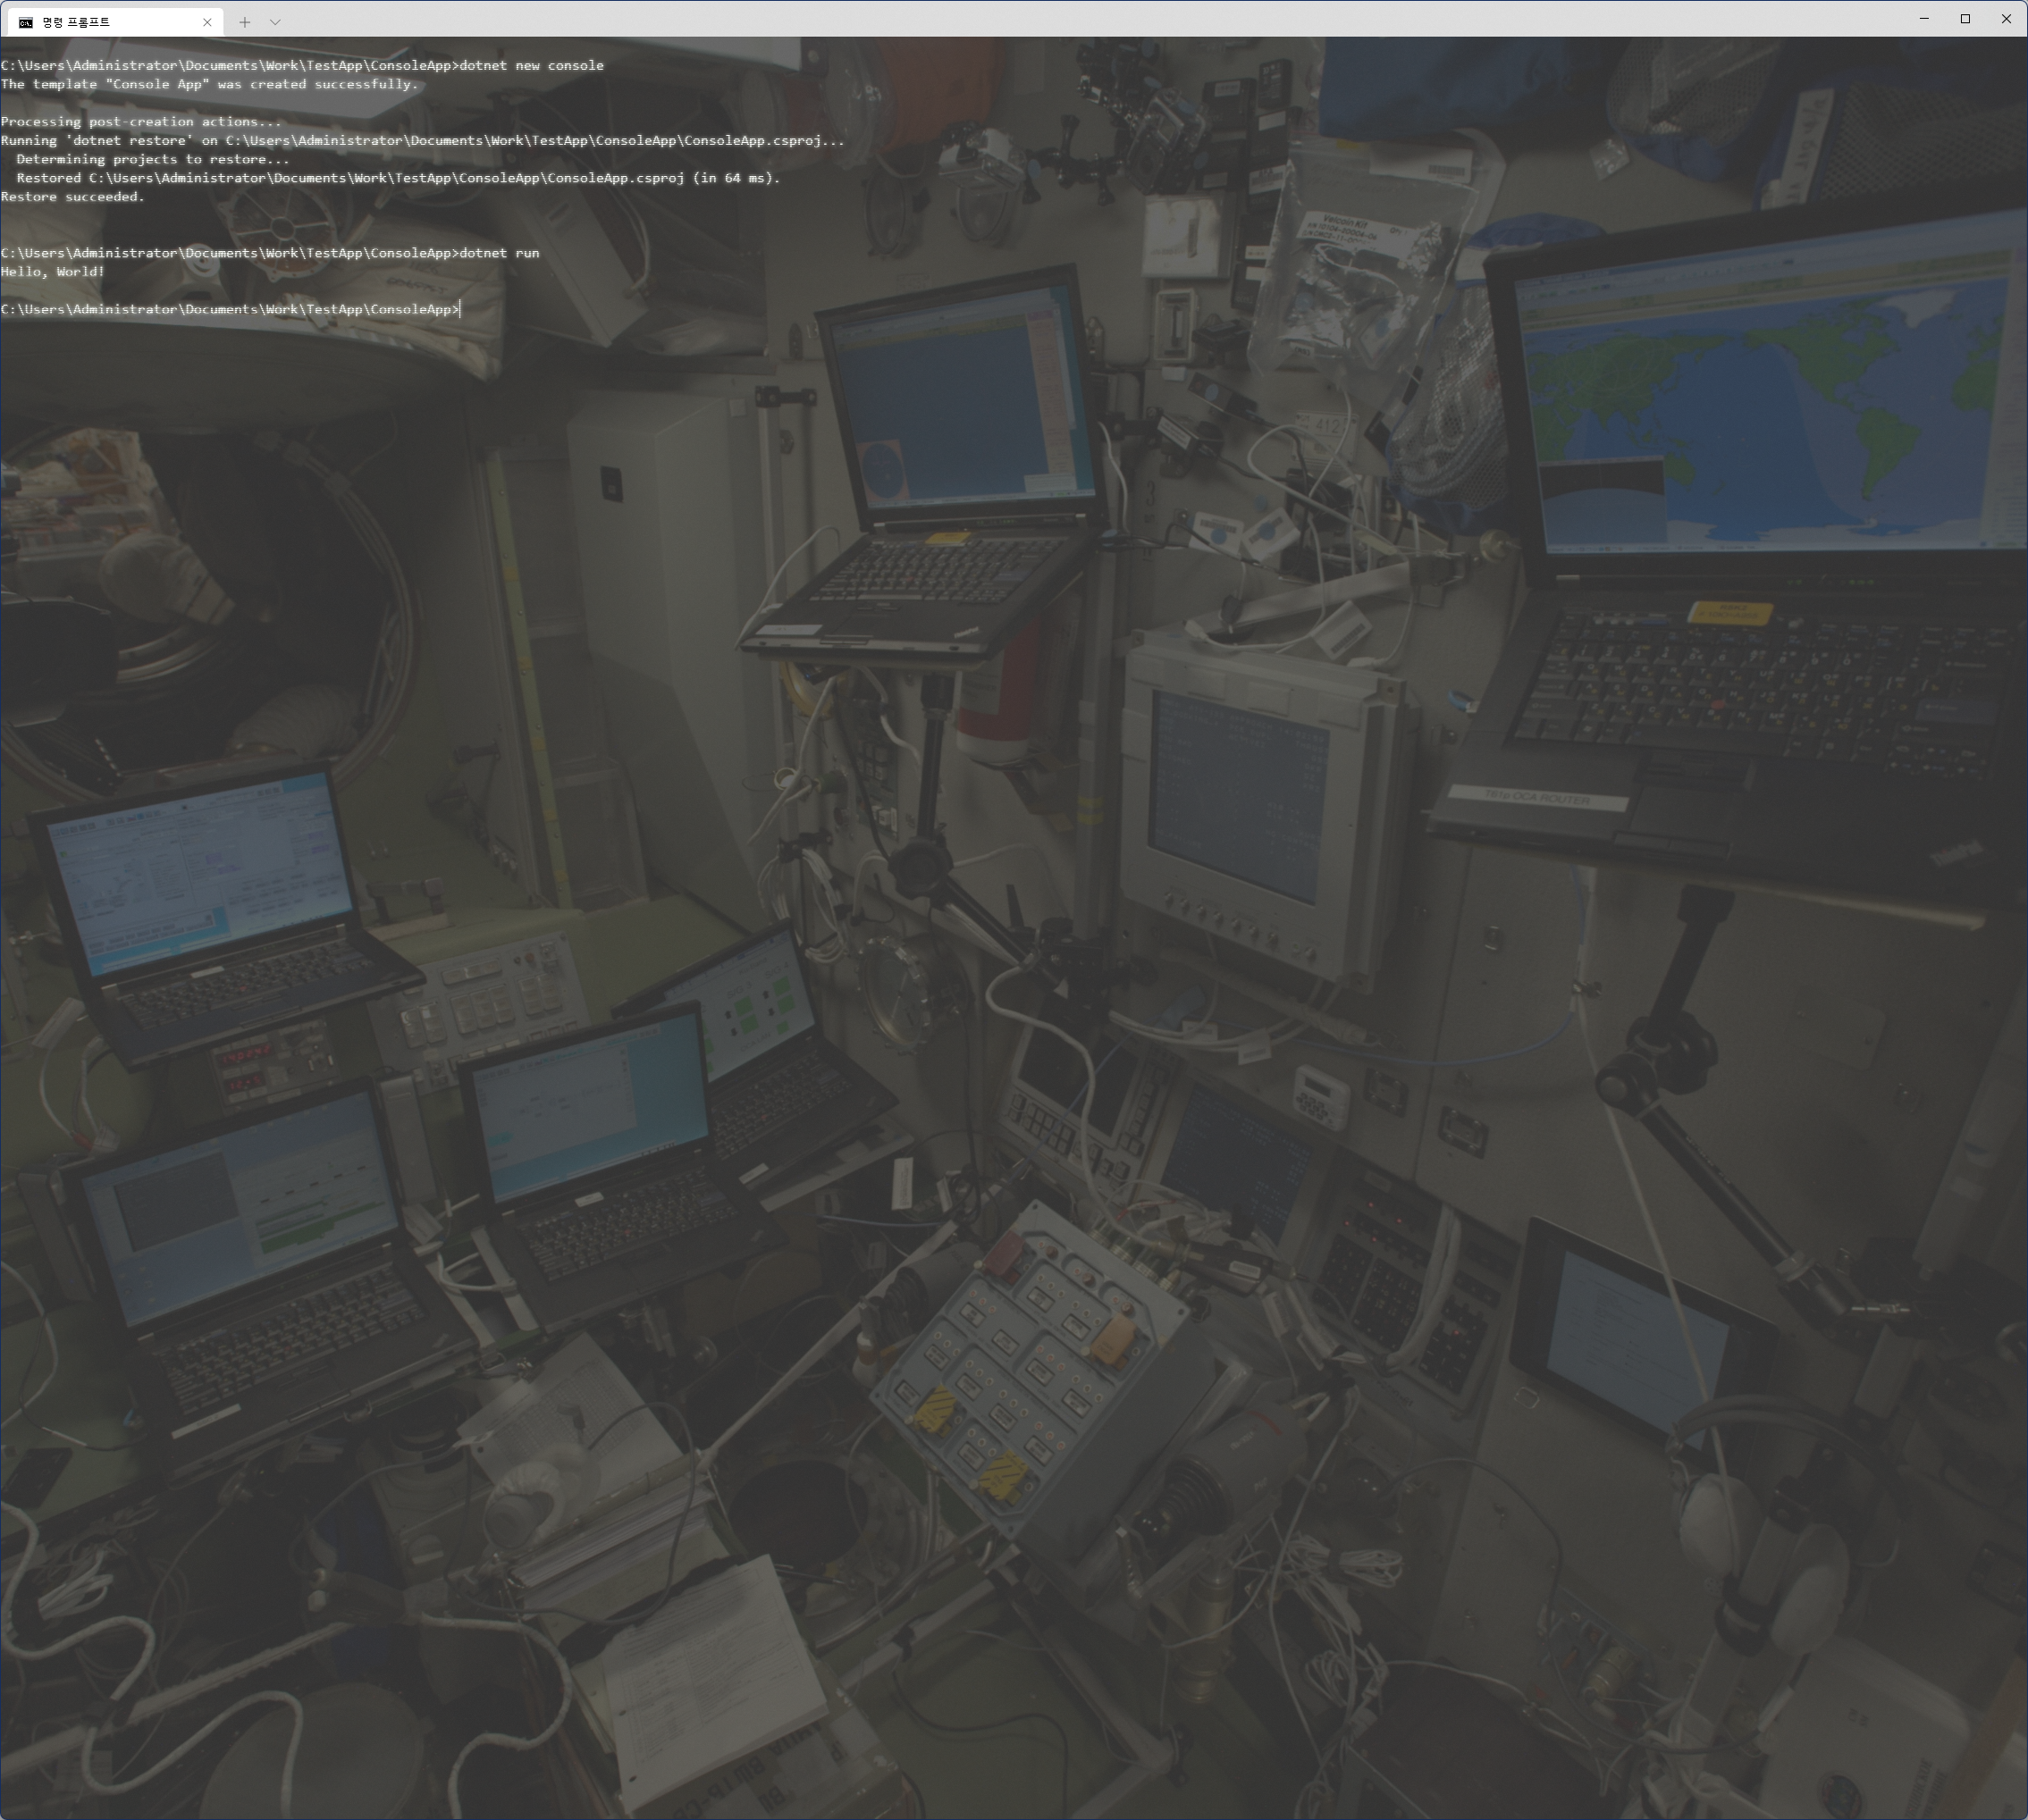Image resolution: width=2028 pixels, height=1820 pixels.
Task: Select the 명령 프롬프트 tab title
Action: click(x=76, y=22)
